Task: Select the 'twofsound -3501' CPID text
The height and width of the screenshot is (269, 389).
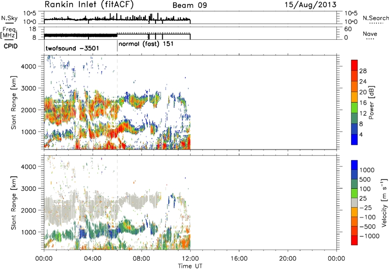Action: click(x=72, y=48)
